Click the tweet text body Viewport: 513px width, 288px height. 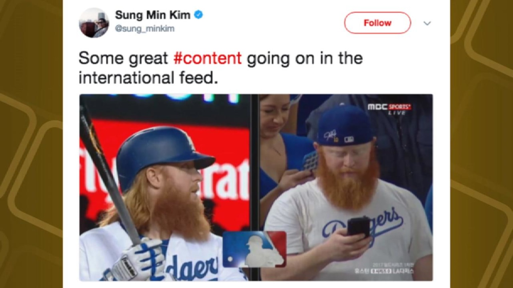click(x=221, y=68)
